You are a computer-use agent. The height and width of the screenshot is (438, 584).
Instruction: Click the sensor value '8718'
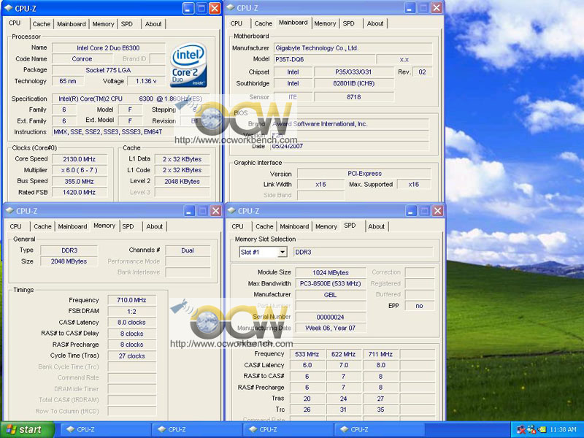click(353, 97)
